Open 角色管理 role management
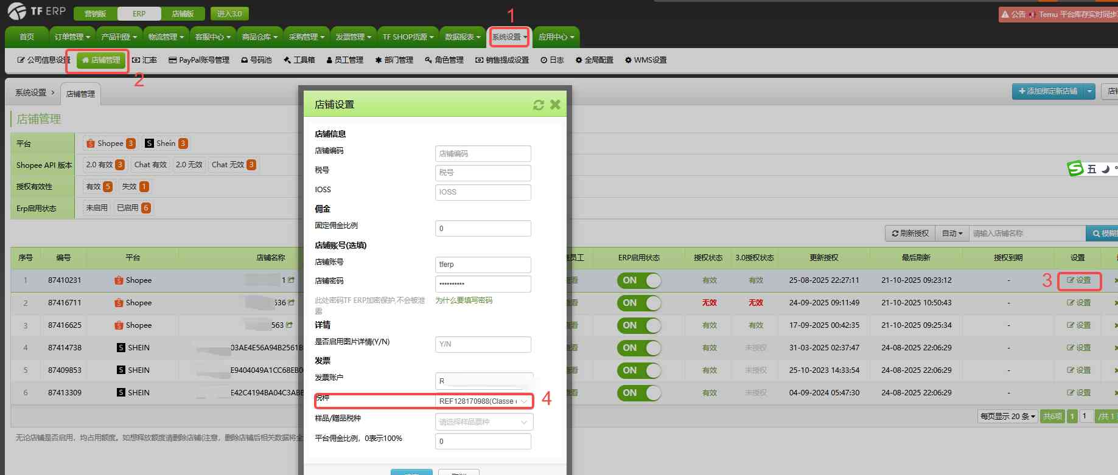 pos(444,60)
